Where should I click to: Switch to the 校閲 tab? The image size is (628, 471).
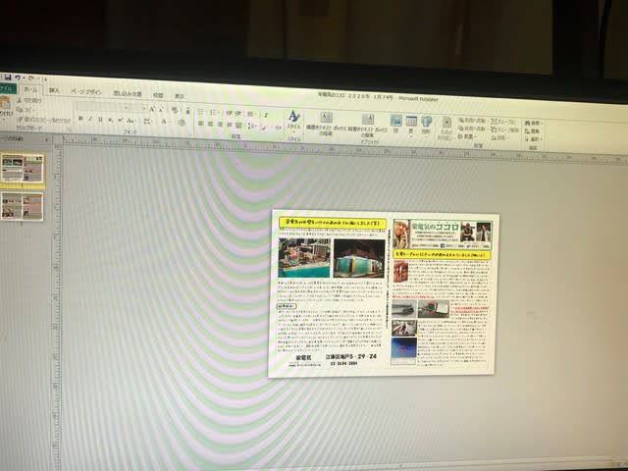point(158,95)
